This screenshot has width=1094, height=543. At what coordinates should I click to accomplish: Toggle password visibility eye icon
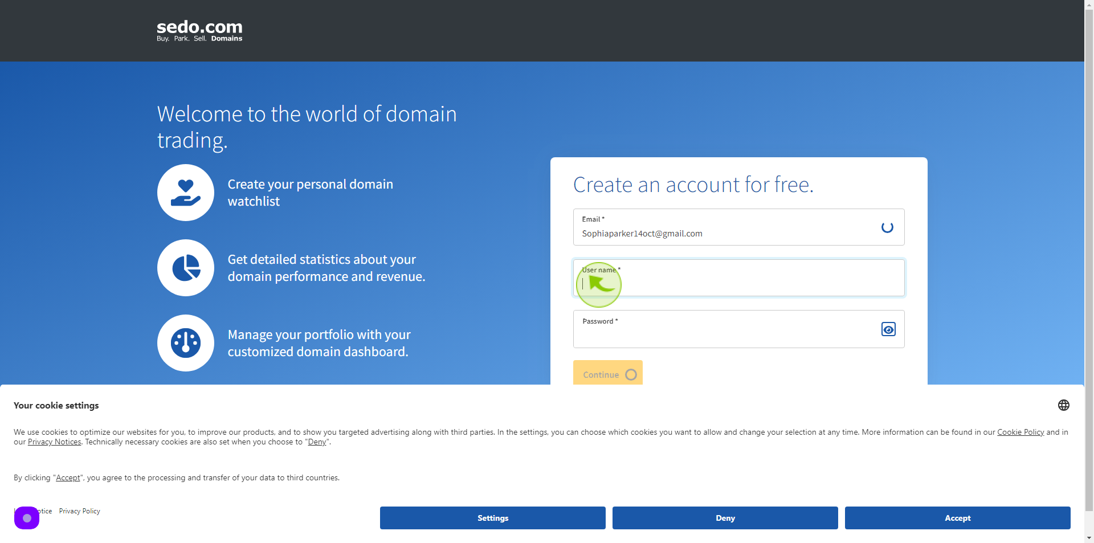tap(888, 329)
